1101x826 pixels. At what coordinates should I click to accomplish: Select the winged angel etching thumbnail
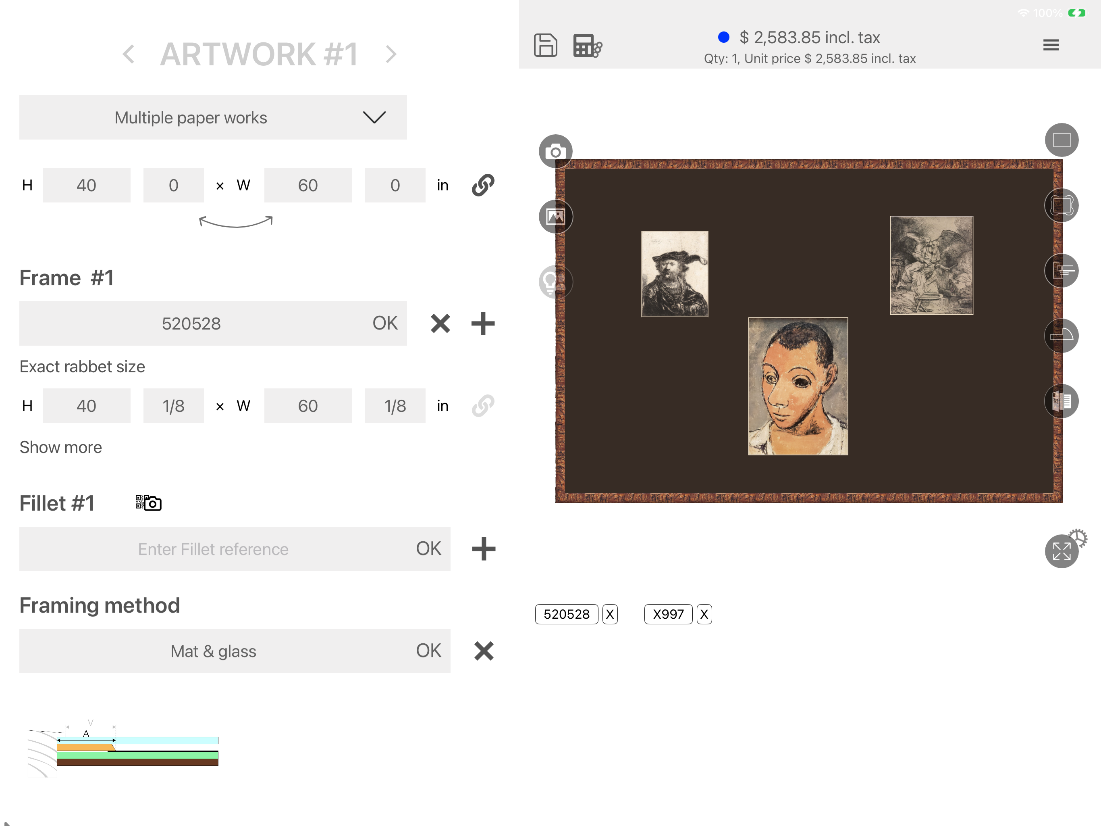[x=931, y=265]
